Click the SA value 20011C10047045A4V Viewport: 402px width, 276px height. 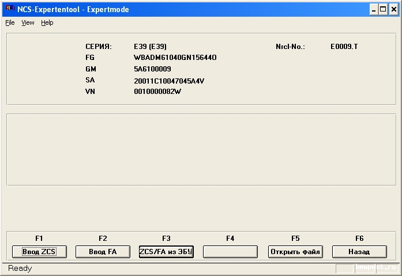169,81
